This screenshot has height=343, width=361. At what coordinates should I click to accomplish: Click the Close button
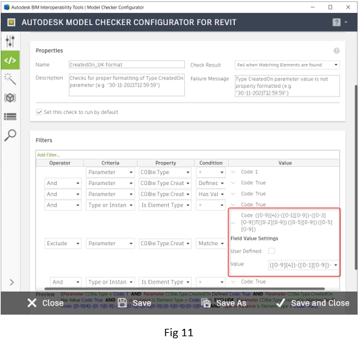(45, 302)
